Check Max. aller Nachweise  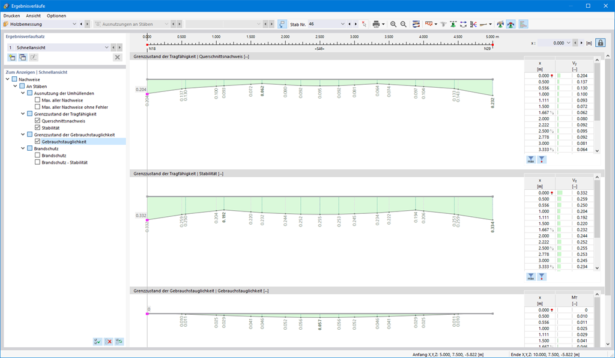(x=38, y=100)
